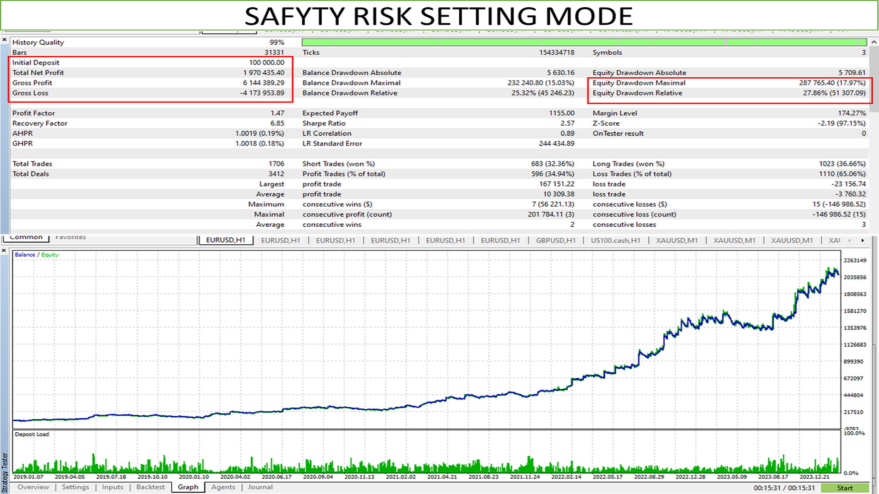
Task: Open the Overview tab
Action: coord(33,487)
